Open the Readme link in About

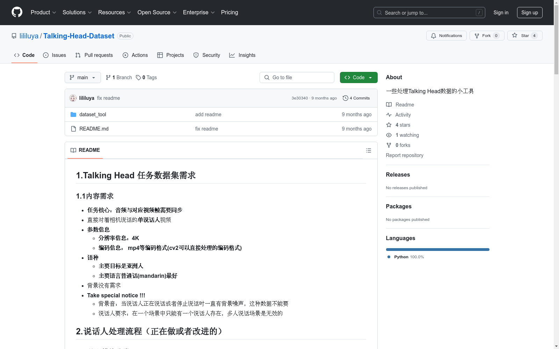pyautogui.click(x=400, y=105)
